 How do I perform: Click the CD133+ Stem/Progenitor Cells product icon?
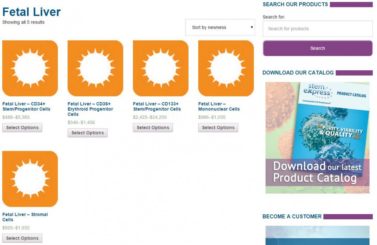pyautogui.click(x=161, y=68)
